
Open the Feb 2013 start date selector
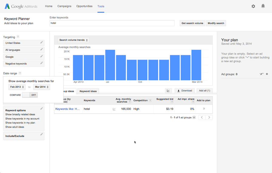pos(17,87)
